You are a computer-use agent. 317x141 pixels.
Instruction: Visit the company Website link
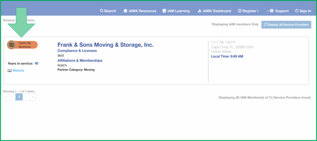[18, 71]
